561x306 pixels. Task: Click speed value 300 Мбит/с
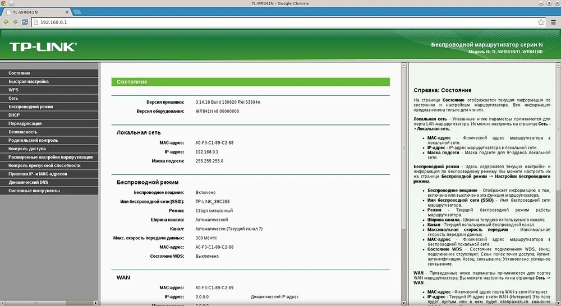206,238
